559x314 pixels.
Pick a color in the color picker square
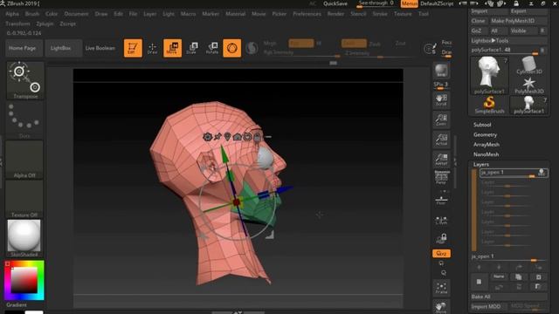tap(24, 280)
